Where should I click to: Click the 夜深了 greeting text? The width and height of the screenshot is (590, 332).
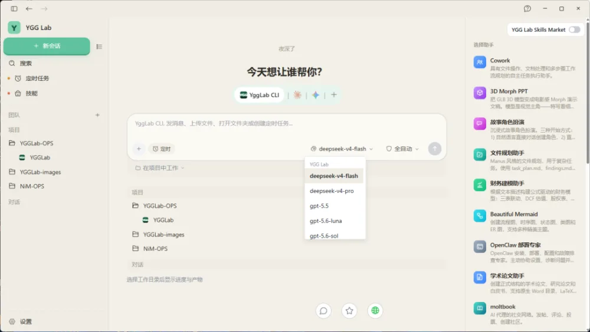pos(287,49)
